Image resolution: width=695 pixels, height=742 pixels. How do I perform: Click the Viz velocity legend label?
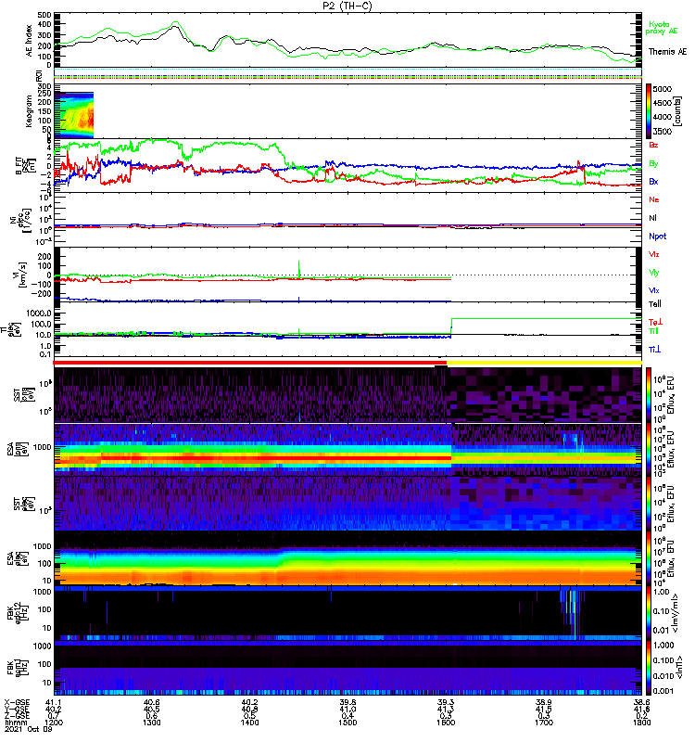(x=653, y=254)
